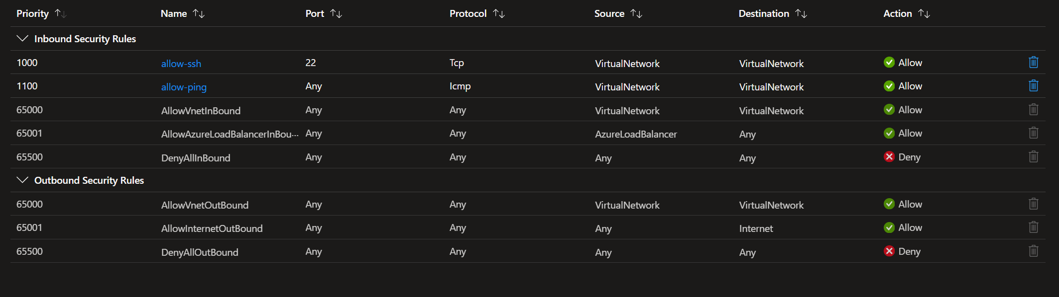Sort by Port column header
The image size is (1059, 297).
(x=315, y=14)
